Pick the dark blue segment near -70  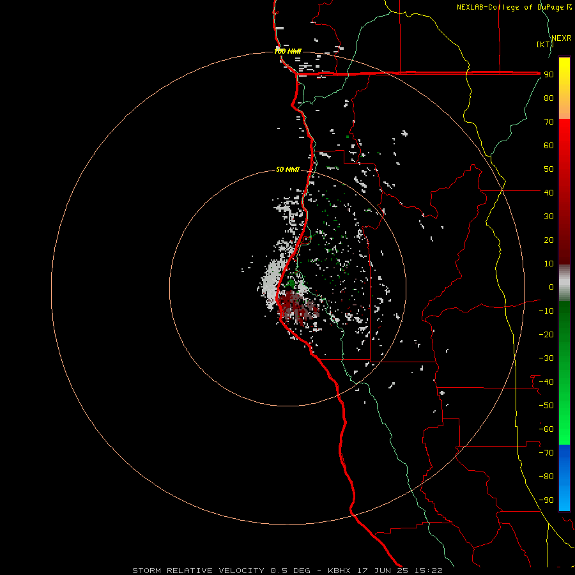pos(564,453)
